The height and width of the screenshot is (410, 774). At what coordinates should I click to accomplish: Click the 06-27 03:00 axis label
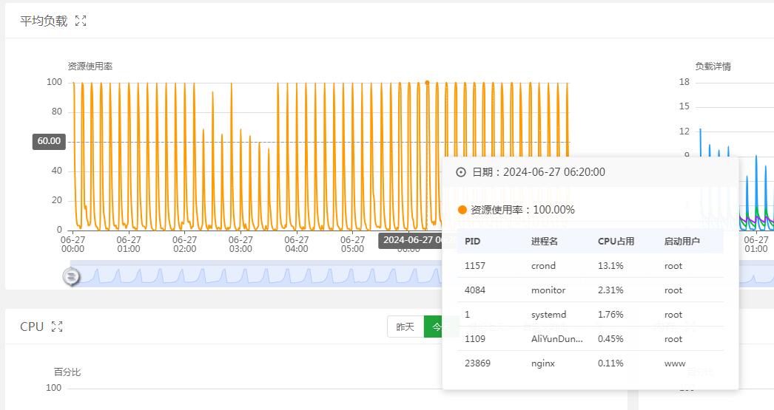(x=240, y=245)
